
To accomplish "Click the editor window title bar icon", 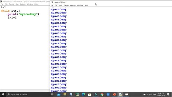I will pos(1,1).
